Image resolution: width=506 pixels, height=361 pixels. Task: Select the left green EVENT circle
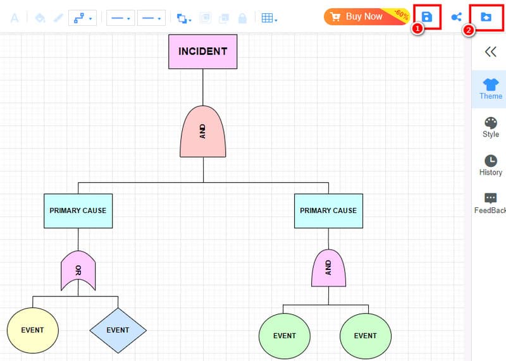[x=285, y=336]
